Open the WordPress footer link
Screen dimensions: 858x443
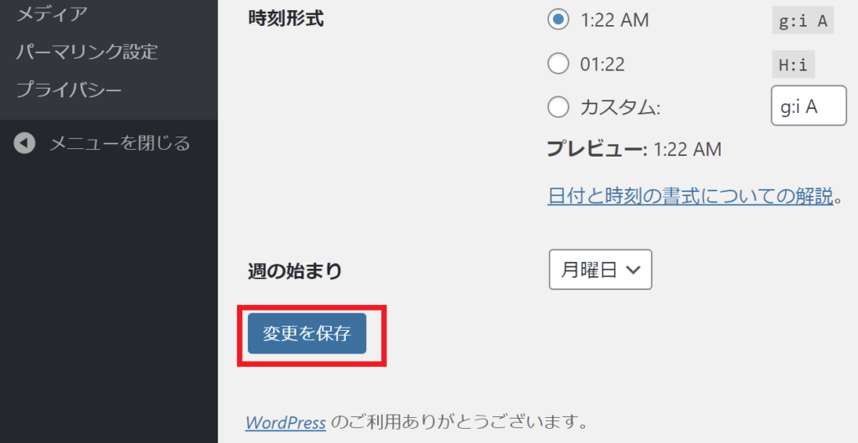pos(286,422)
